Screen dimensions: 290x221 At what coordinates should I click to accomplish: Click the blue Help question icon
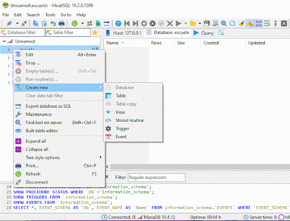118,24
